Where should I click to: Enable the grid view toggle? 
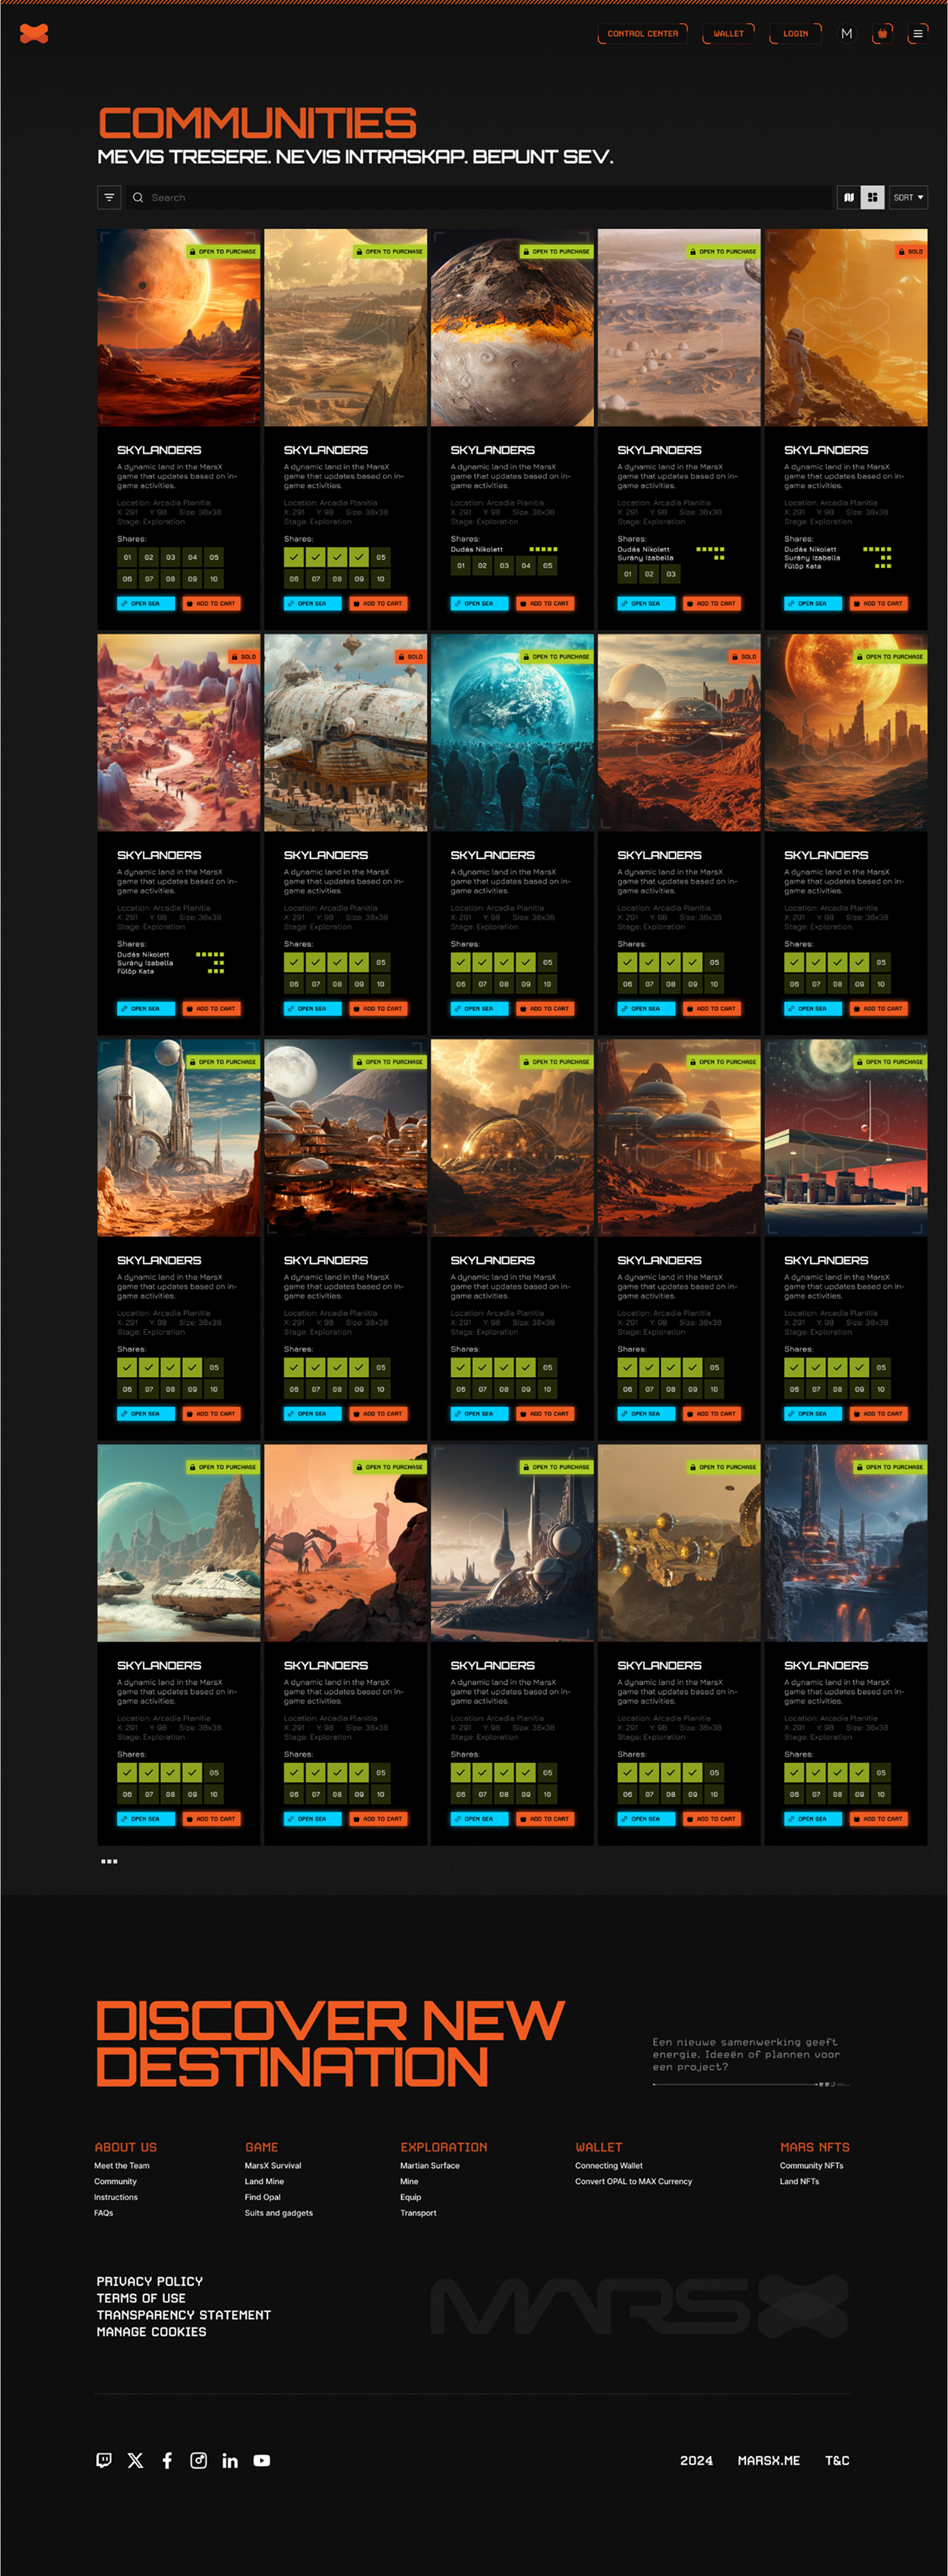pos(872,197)
